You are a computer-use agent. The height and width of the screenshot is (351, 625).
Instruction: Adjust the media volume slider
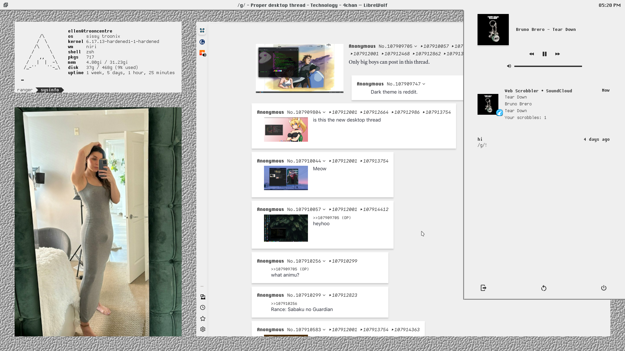[548, 66]
